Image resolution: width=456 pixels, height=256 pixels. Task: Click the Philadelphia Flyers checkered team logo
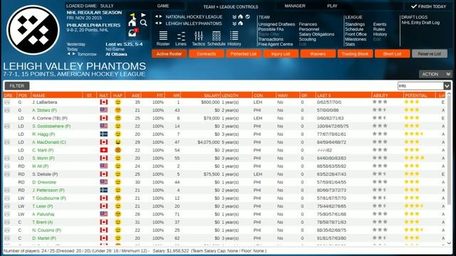(33, 30)
